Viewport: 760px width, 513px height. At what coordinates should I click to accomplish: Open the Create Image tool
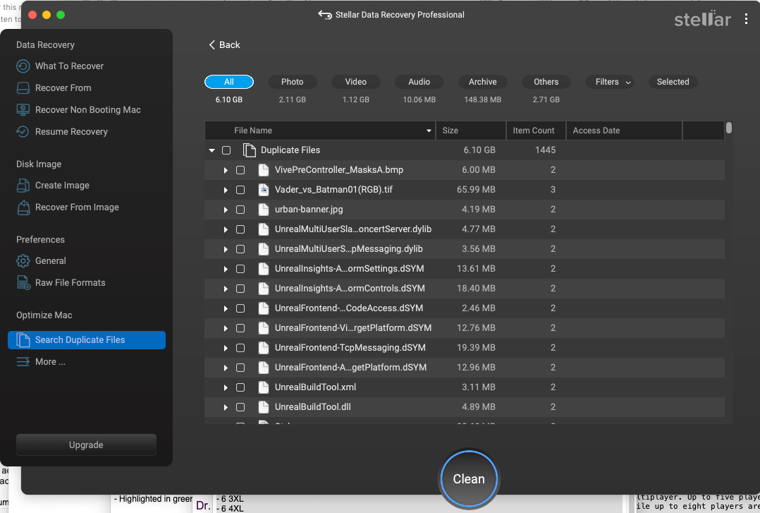(23, 185)
